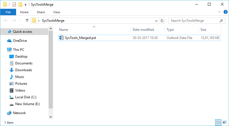Open the File ribbon tab

click(8, 12)
